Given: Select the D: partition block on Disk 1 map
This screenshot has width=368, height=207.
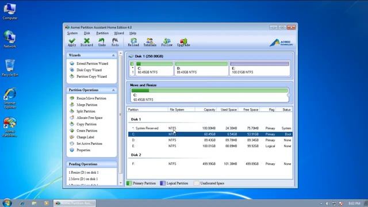Looking at the screenshot, I should tap(201, 68).
